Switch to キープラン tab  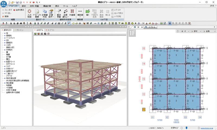(50, 30)
